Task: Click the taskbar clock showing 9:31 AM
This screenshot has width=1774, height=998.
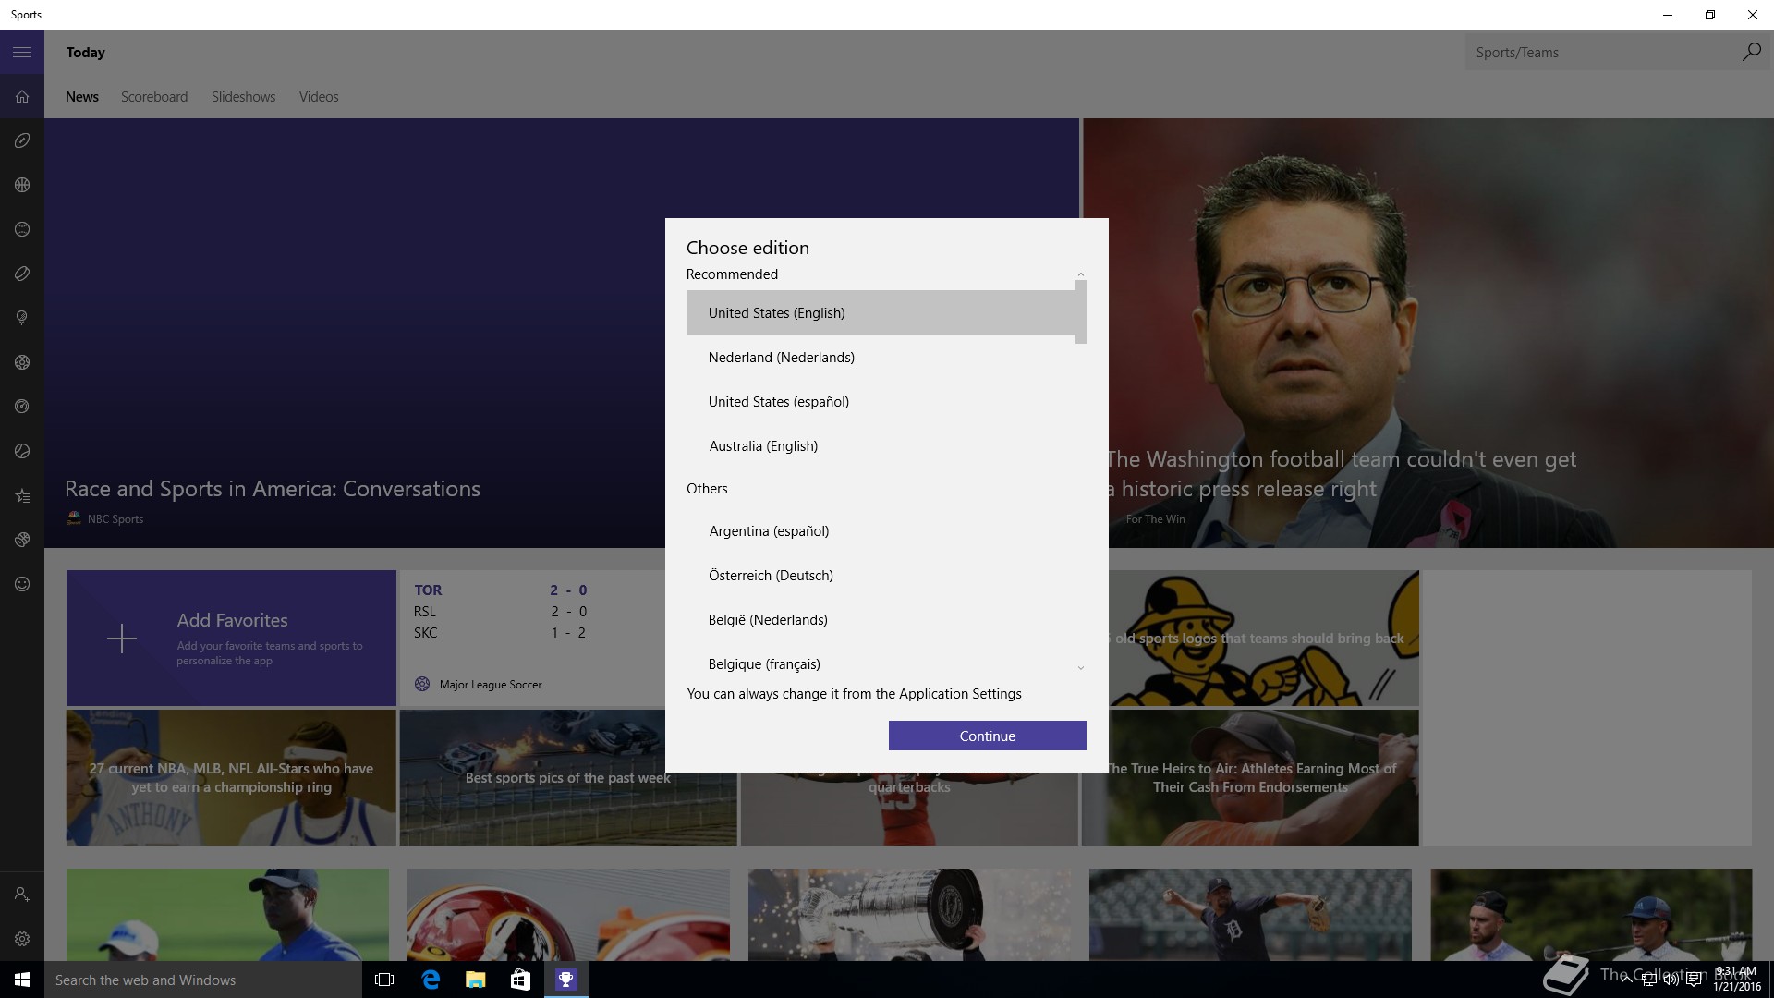Action: (x=1737, y=980)
